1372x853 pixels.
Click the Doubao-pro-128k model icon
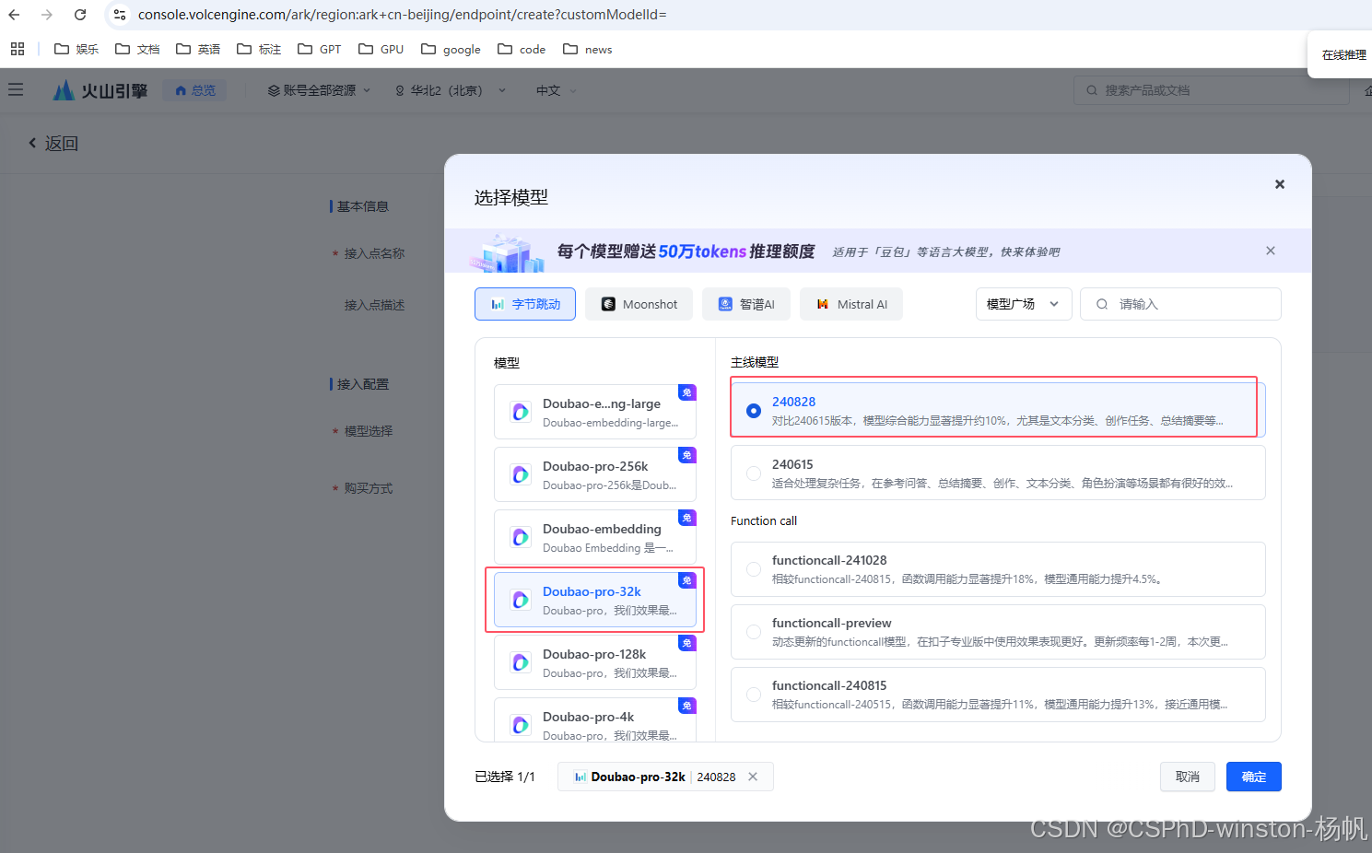(x=521, y=662)
